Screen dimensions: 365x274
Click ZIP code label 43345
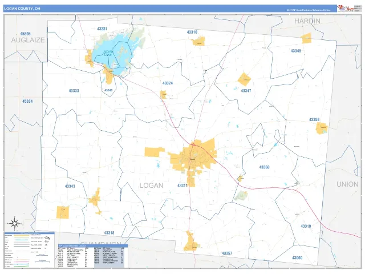point(296,51)
